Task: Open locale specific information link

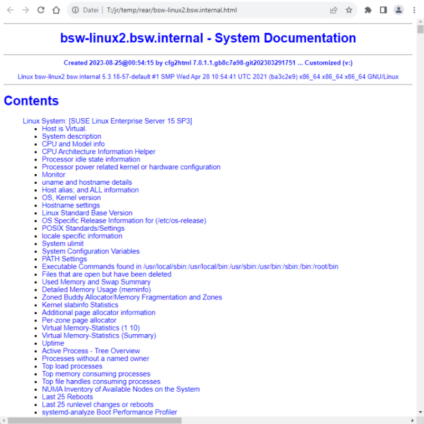Action: point(82,236)
